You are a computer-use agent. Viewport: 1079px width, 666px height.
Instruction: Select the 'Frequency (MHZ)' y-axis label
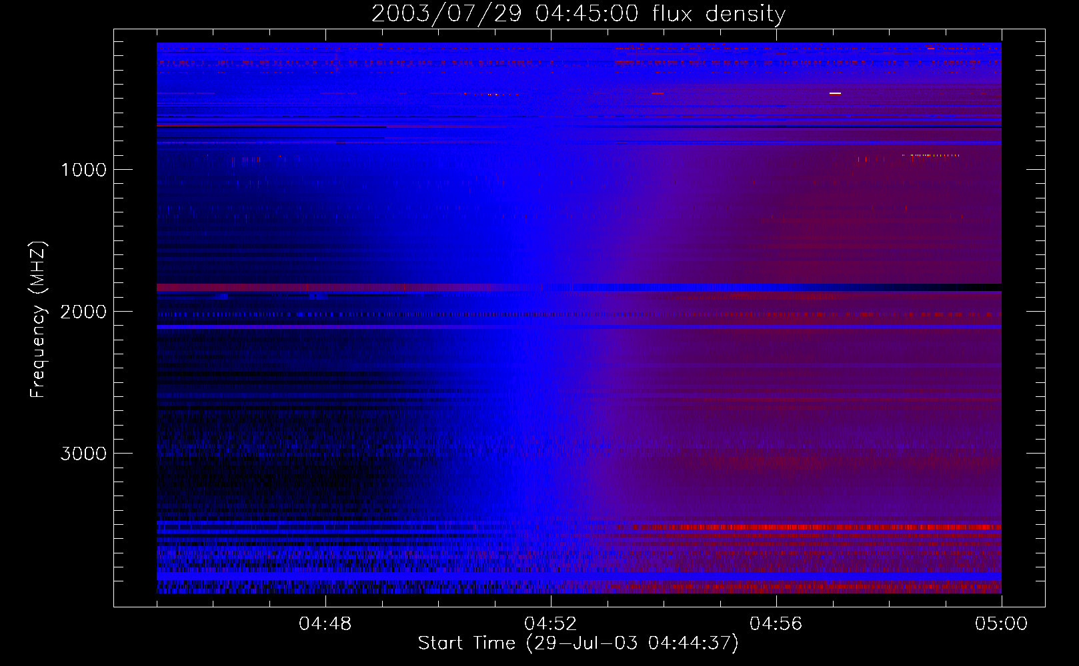[38, 320]
